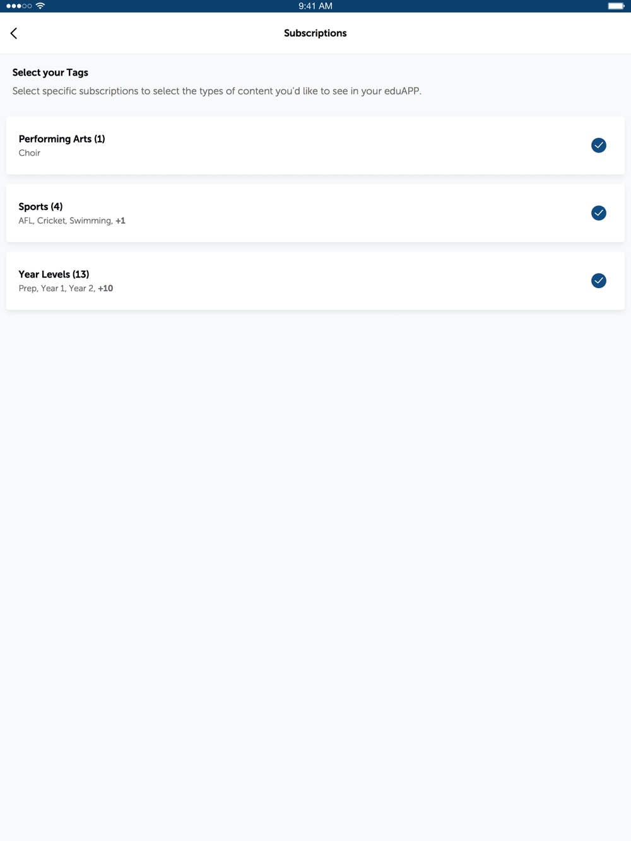Click the AFL tag in Sports
This screenshot has height=841, width=631.
coord(25,221)
